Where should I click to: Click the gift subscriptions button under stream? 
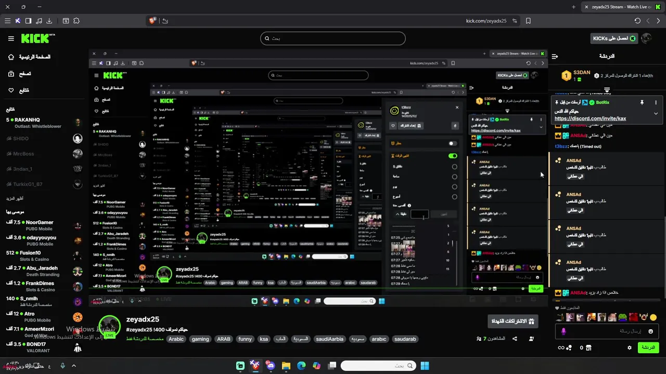coord(514,321)
